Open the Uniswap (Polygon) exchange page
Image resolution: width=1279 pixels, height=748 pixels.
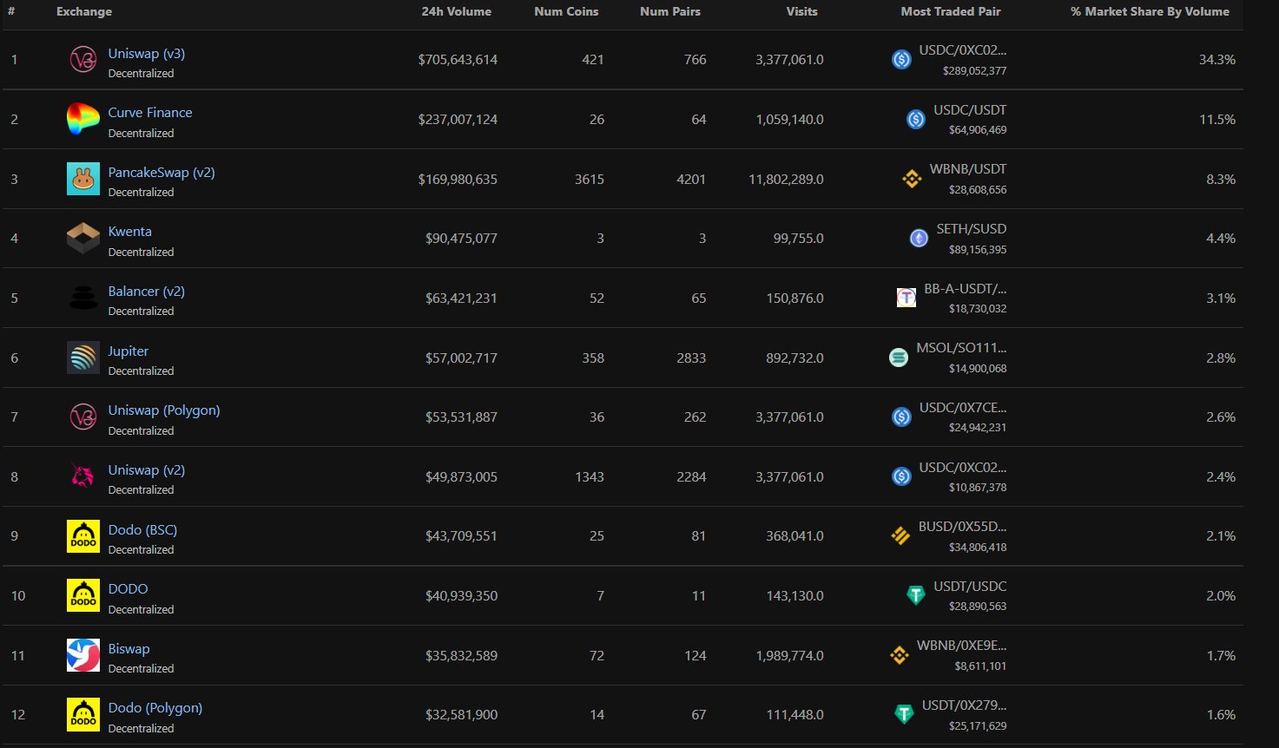click(x=163, y=410)
